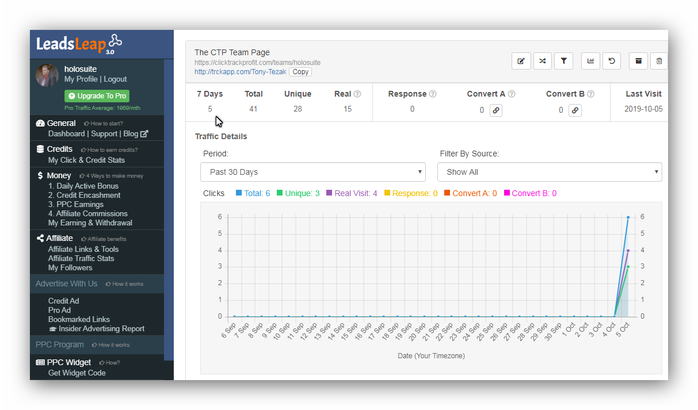Image resolution: width=698 pixels, height=410 pixels.
Task: Open Affiliate Commissions menu item
Action: tap(88, 213)
